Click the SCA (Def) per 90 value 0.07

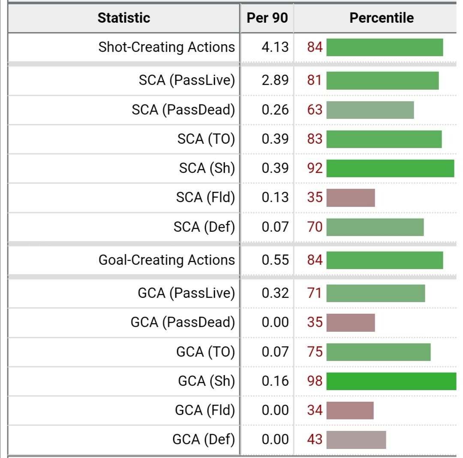click(275, 227)
